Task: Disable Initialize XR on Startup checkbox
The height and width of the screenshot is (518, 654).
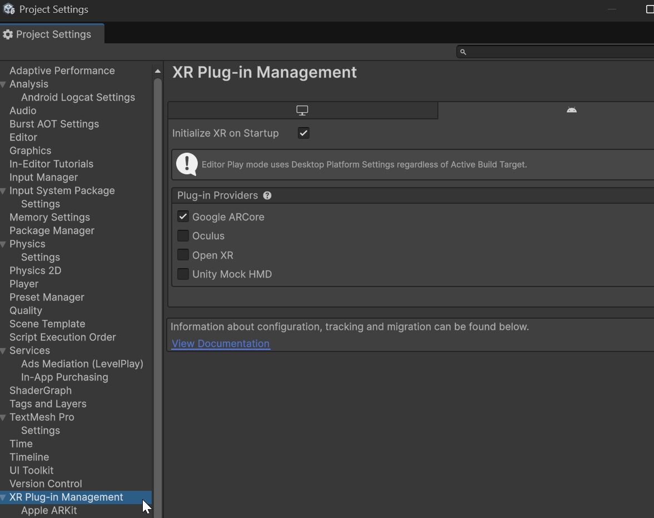Action: tap(303, 133)
